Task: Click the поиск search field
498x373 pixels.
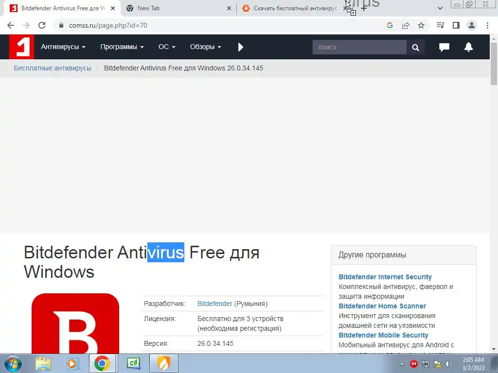Action: [x=359, y=47]
